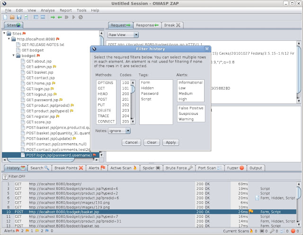Click the Clear button

click(151, 142)
